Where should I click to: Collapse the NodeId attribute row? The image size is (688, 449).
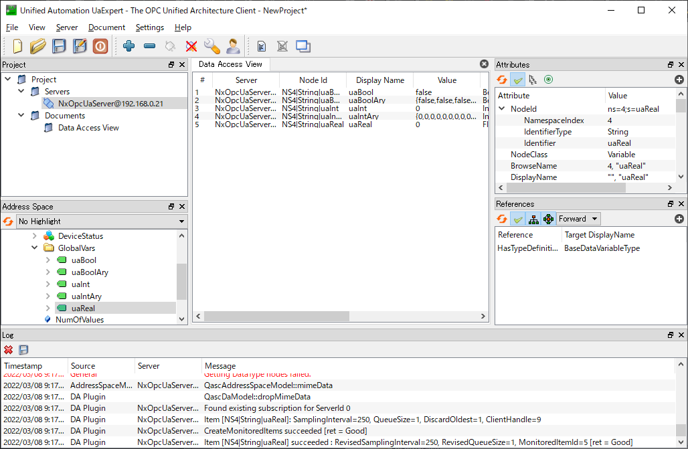(502, 109)
